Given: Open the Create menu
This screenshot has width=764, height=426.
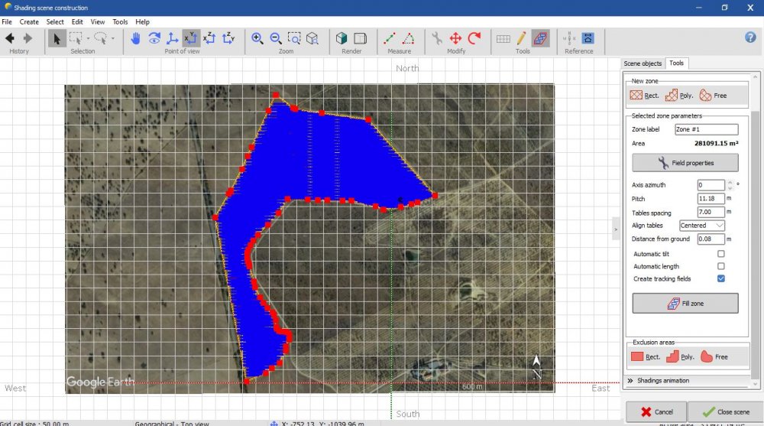Looking at the screenshot, I should click(29, 22).
